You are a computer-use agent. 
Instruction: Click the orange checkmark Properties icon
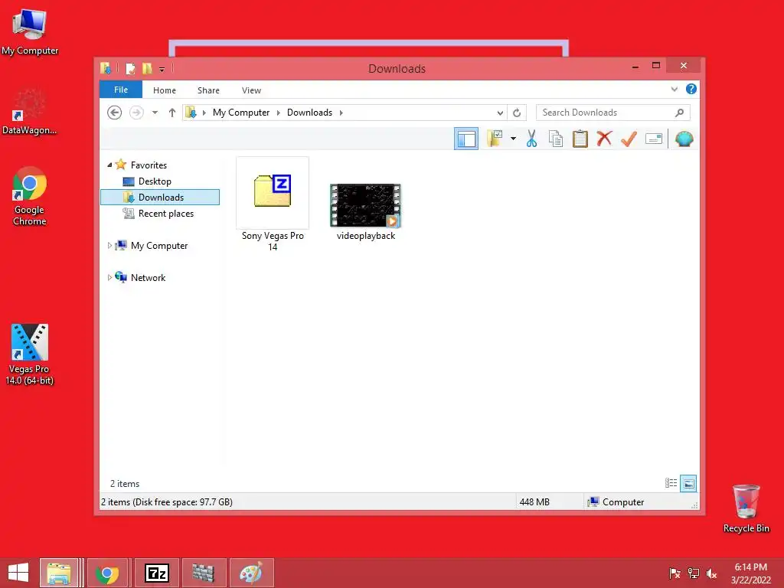629,139
